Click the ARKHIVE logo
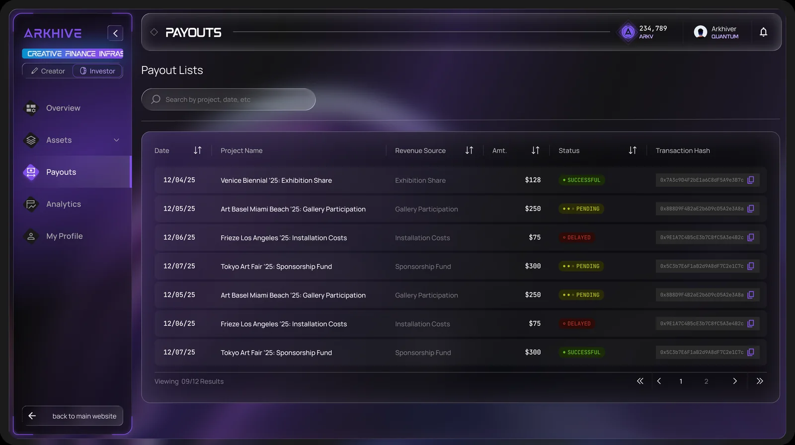 tap(53, 33)
